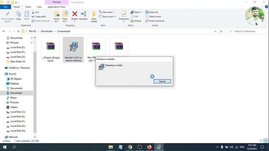Click the Edit ribbon option
Screen dimensions: 269x151
click(134, 17)
